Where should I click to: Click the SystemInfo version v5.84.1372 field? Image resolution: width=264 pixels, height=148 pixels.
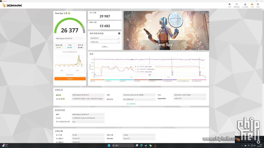coord(190,99)
